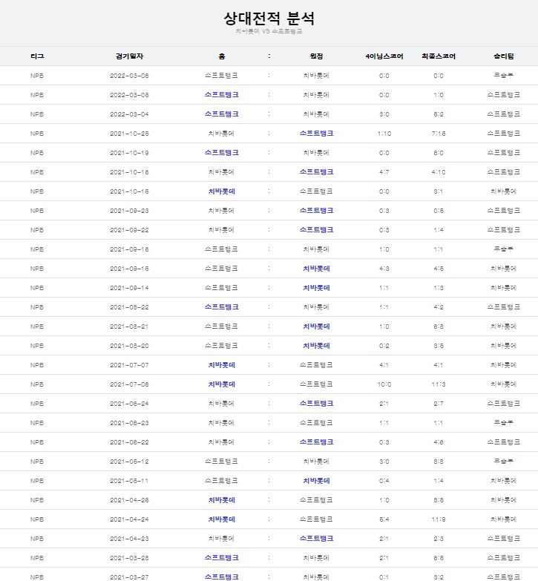Click the 2021-04-23 date cell
This screenshot has width=538, height=581.
[x=129, y=539]
